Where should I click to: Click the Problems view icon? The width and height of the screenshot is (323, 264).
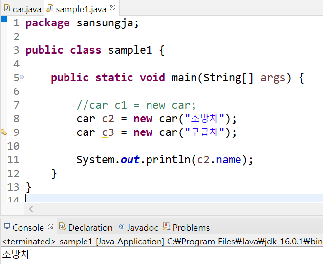(167, 226)
